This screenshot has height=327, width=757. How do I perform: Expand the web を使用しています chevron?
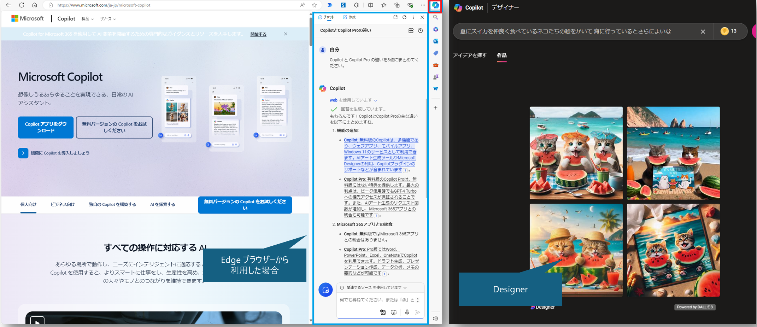[x=375, y=100]
